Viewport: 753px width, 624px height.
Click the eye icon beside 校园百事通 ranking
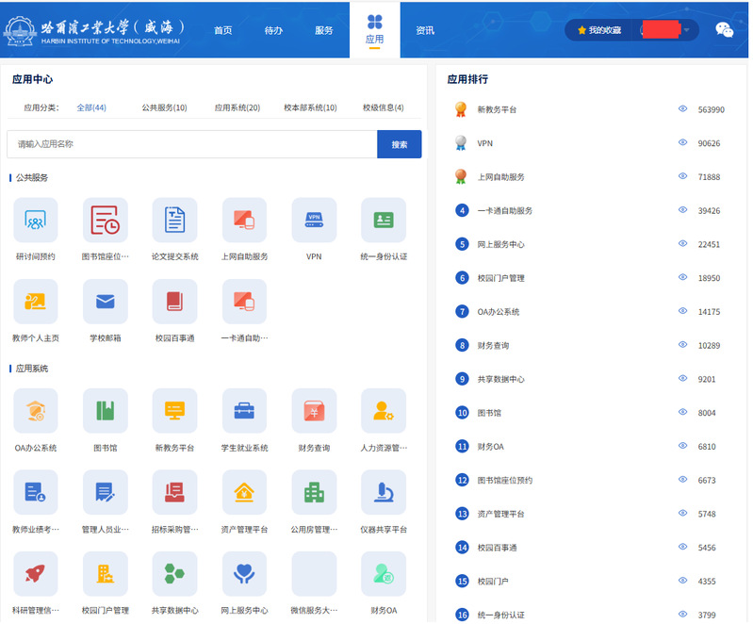pos(682,548)
